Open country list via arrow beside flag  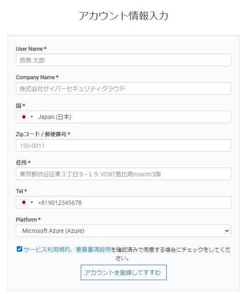coord(32,117)
